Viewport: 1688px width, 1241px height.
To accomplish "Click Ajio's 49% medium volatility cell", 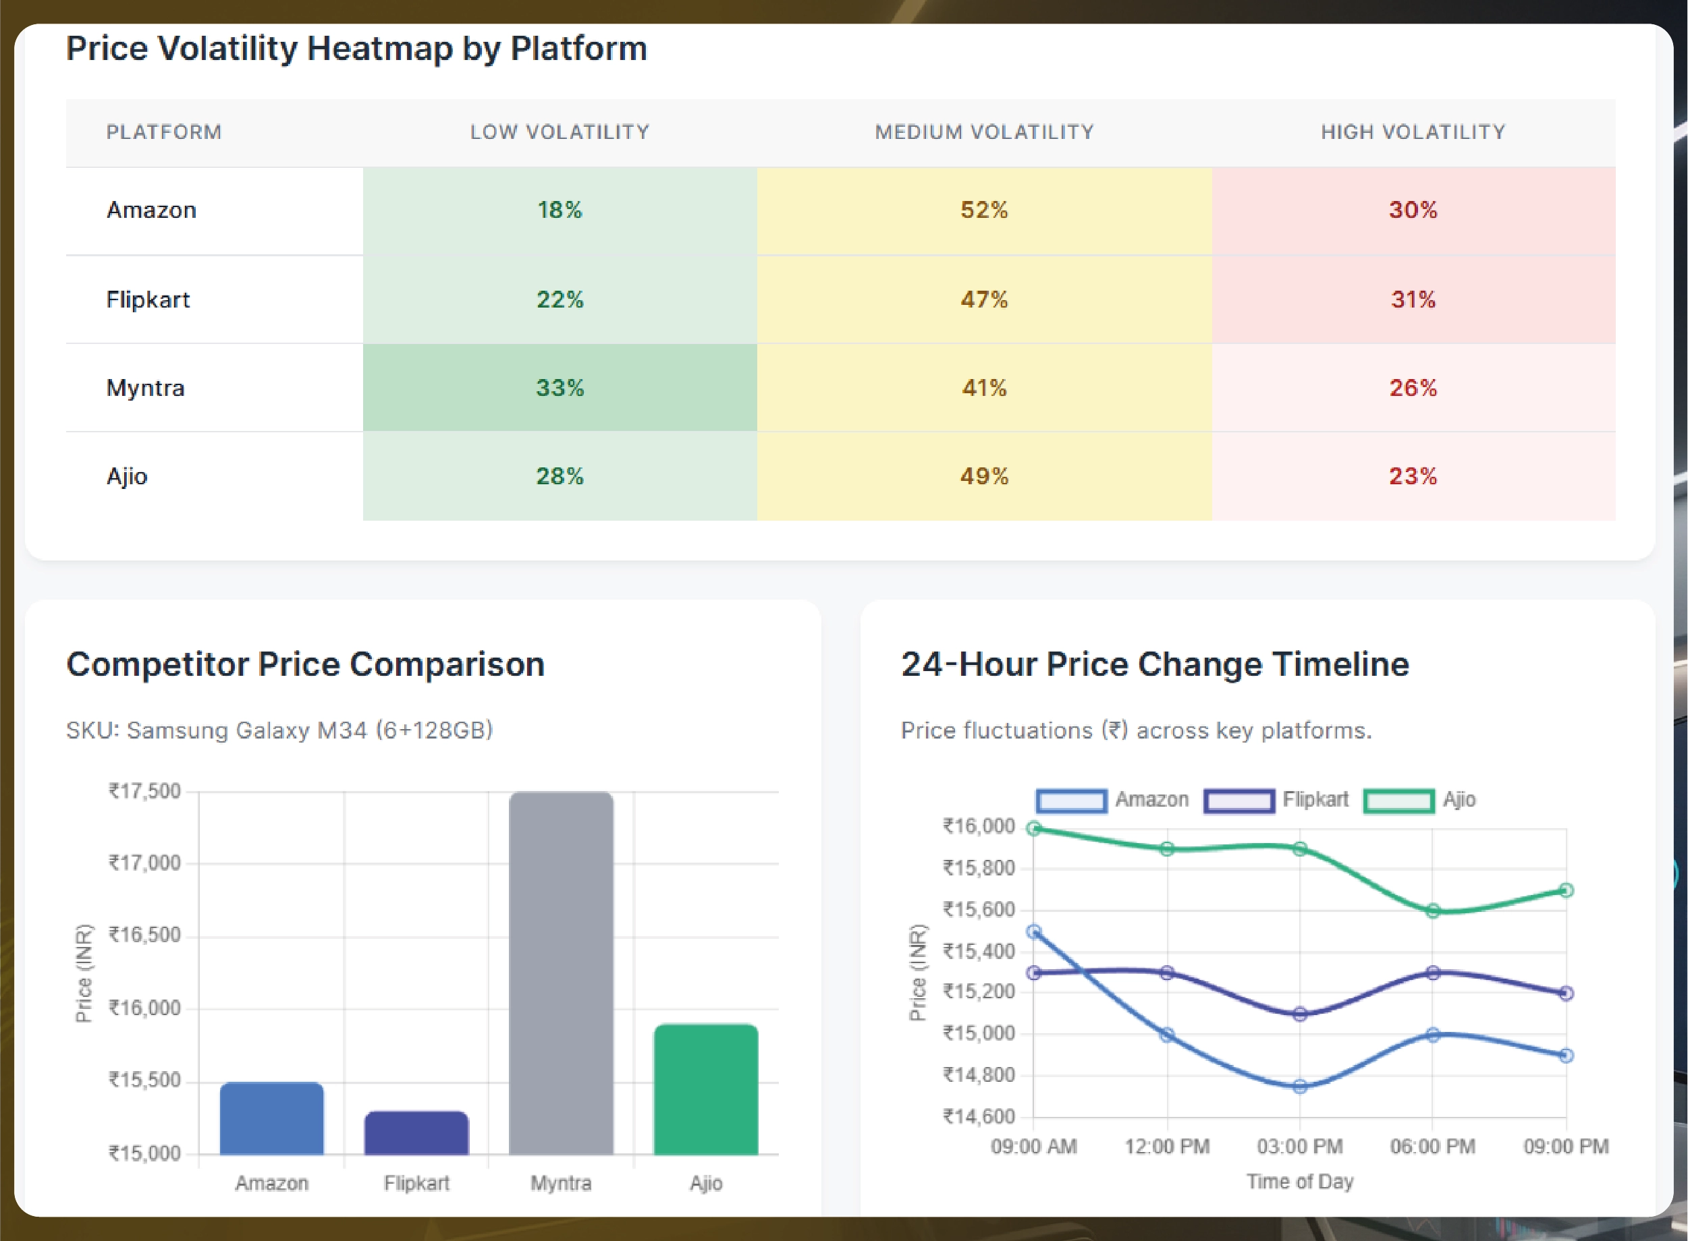I will click(x=984, y=476).
